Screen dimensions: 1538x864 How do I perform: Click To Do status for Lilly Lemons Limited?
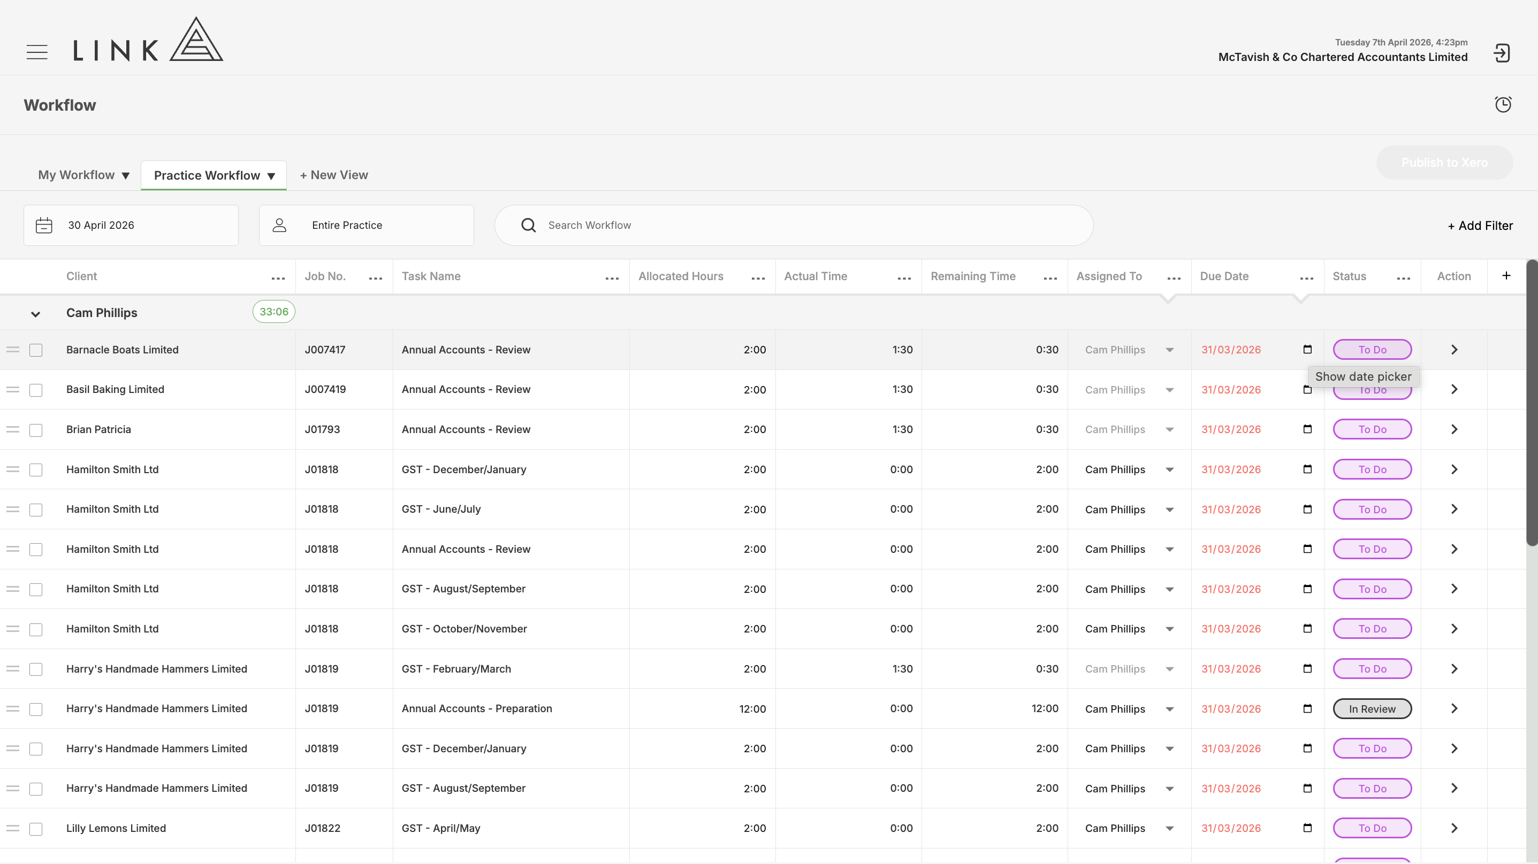pos(1372,828)
